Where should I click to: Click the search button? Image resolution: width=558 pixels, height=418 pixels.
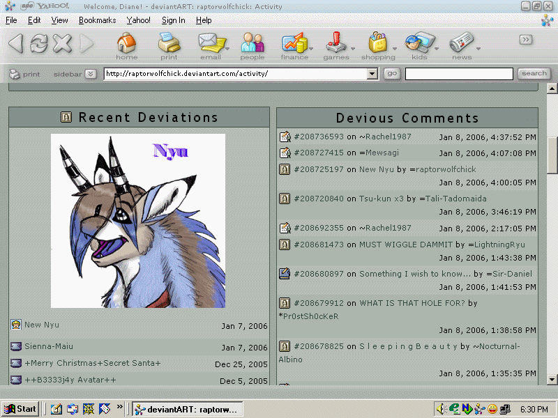pos(534,74)
